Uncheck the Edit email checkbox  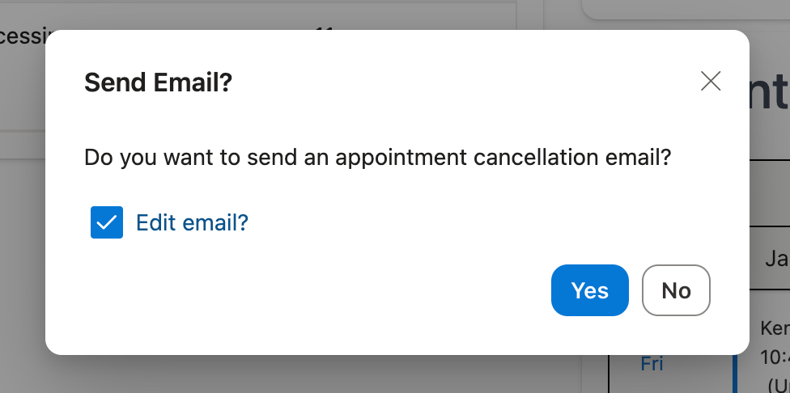click(x=107, y=222)
